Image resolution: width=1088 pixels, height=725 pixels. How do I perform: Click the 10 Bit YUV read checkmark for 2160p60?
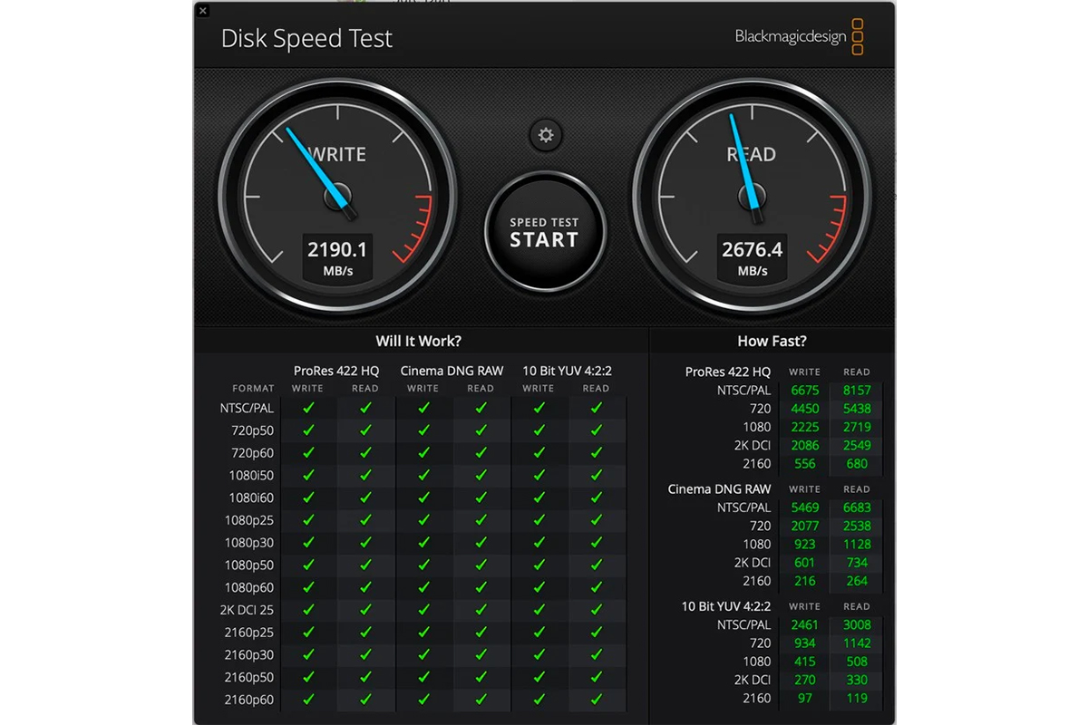[596, 700]
